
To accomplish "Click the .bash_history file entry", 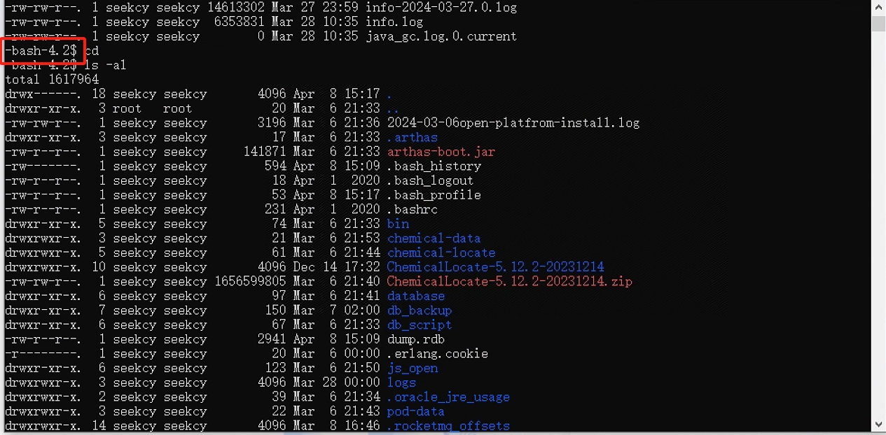I will click(x=434, y=166).
